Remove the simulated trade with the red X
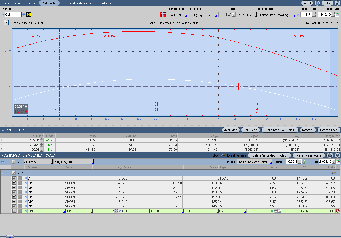341x238 pixels. [x=338, y=211]
